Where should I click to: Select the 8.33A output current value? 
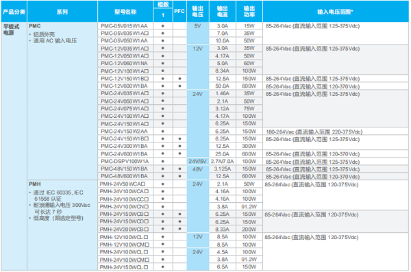coord(222,230)
